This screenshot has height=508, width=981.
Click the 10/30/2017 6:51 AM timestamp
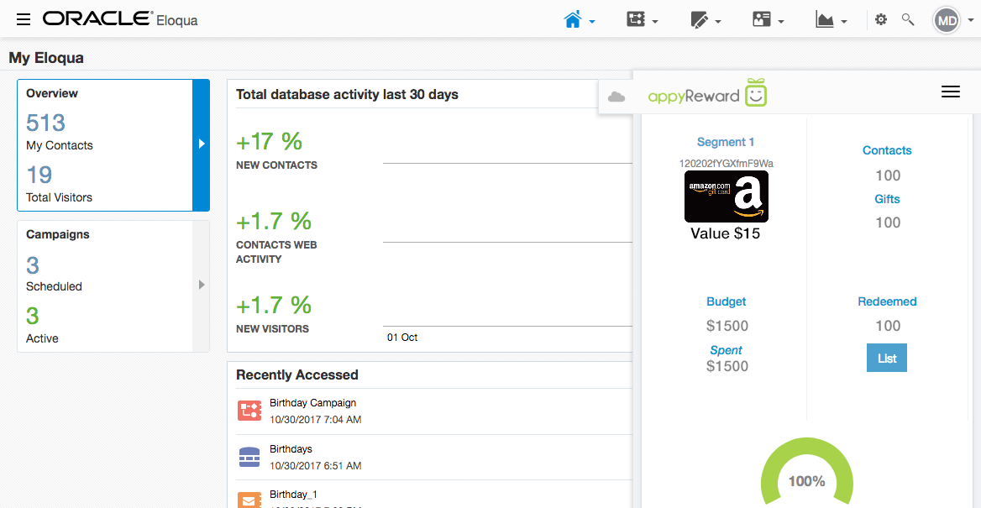315,466
